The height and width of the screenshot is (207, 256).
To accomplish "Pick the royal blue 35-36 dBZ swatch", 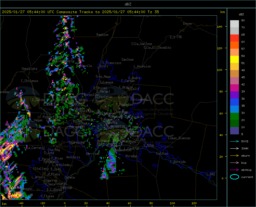I will pos(234,102).
